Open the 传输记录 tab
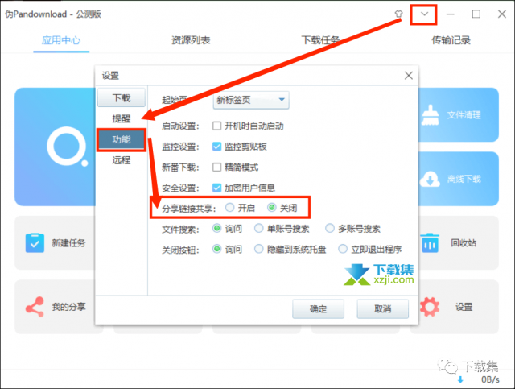515x389 pixels. [x=451, y=40]
